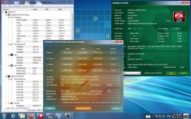
Task: Open the Windows Explorer folder taskbar icon
Action: pyautogui.click(x=22, y=116)
